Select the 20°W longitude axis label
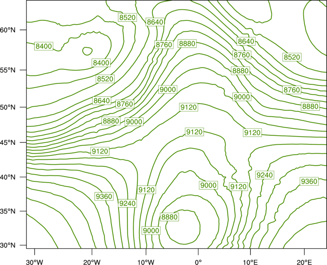The width and height of the screenshot is (327, 265). [92, 262]
